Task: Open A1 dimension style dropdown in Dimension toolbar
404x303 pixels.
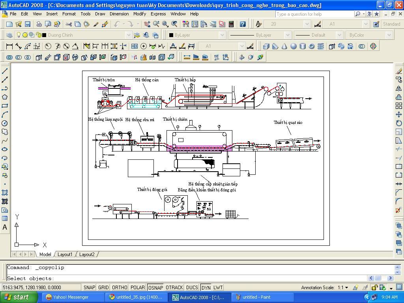Action: 242,47
